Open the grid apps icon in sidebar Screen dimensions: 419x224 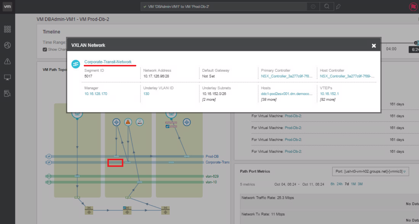click(x=8, y=29)
